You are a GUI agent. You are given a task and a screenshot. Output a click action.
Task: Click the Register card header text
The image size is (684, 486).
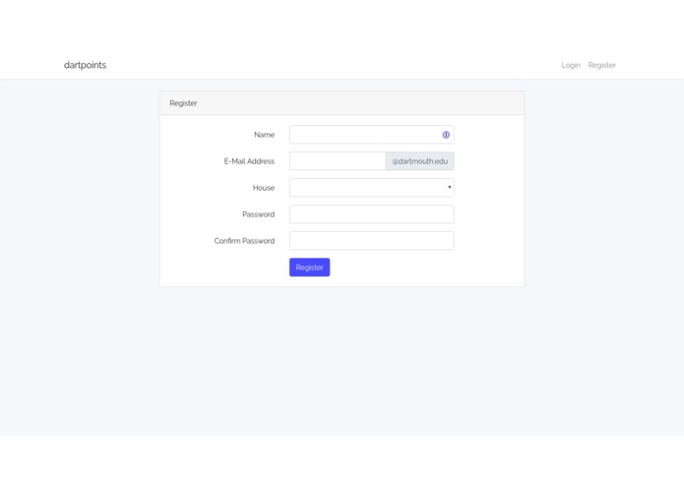click(183, 103)
